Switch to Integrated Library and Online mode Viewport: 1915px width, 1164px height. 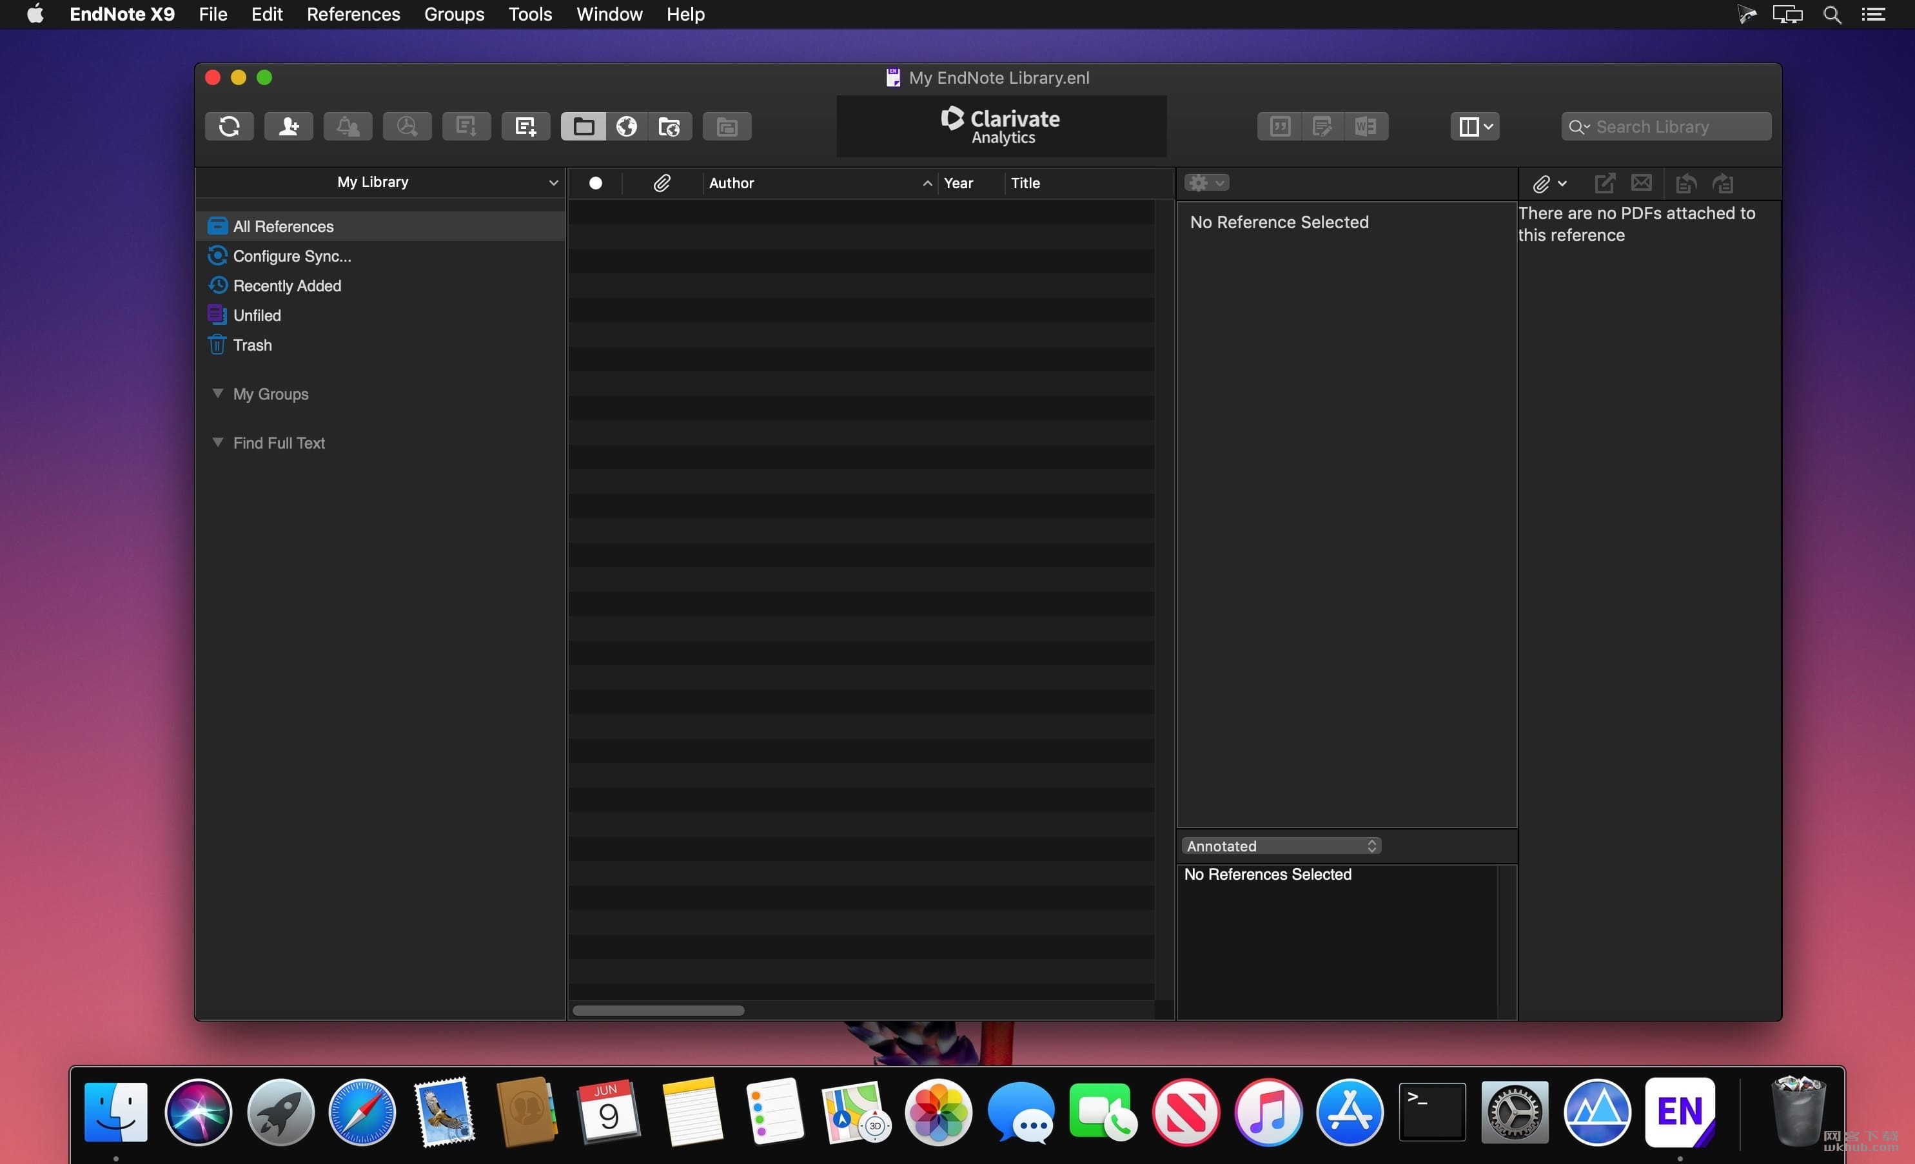(x=670, y=126)
